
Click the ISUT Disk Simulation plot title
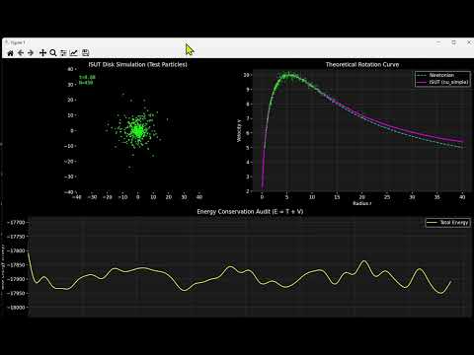tap(137, 64)
